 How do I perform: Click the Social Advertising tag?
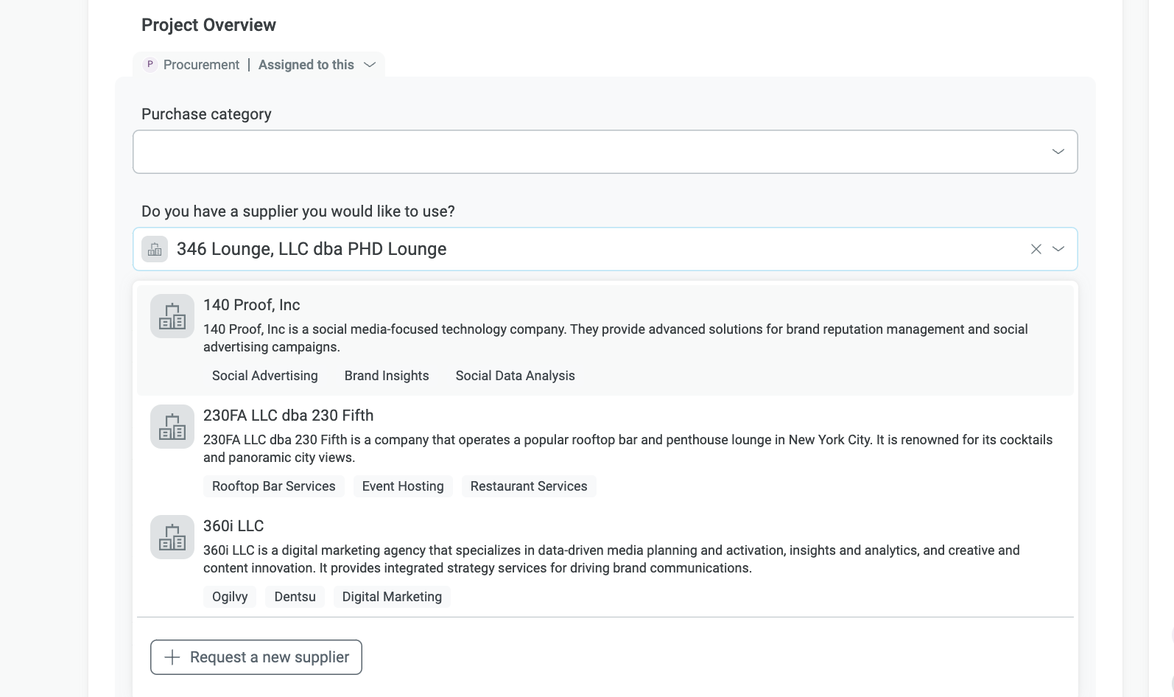265,376
